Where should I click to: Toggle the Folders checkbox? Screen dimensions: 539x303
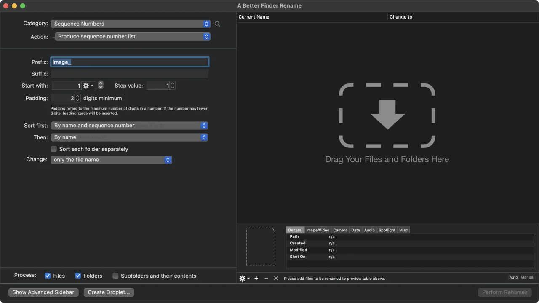point(78,276)
